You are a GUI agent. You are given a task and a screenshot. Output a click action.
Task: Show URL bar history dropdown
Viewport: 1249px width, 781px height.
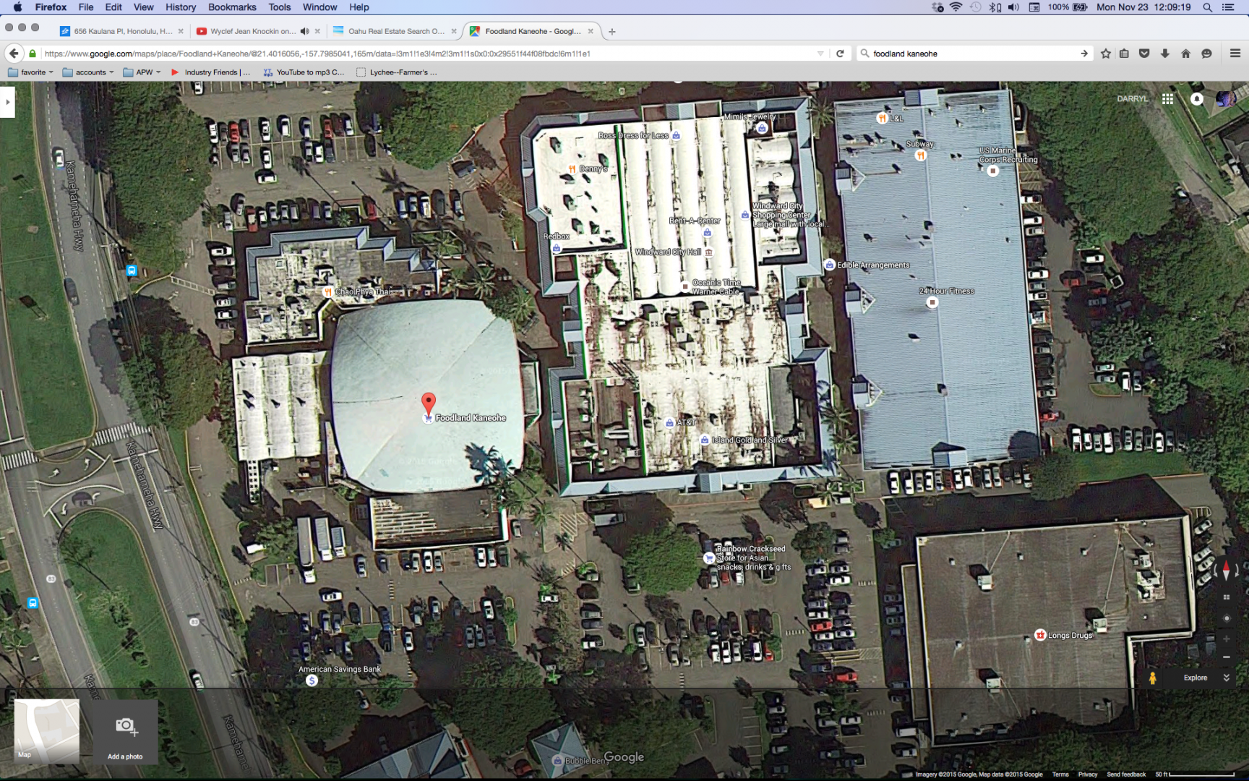tap(820, 54)
